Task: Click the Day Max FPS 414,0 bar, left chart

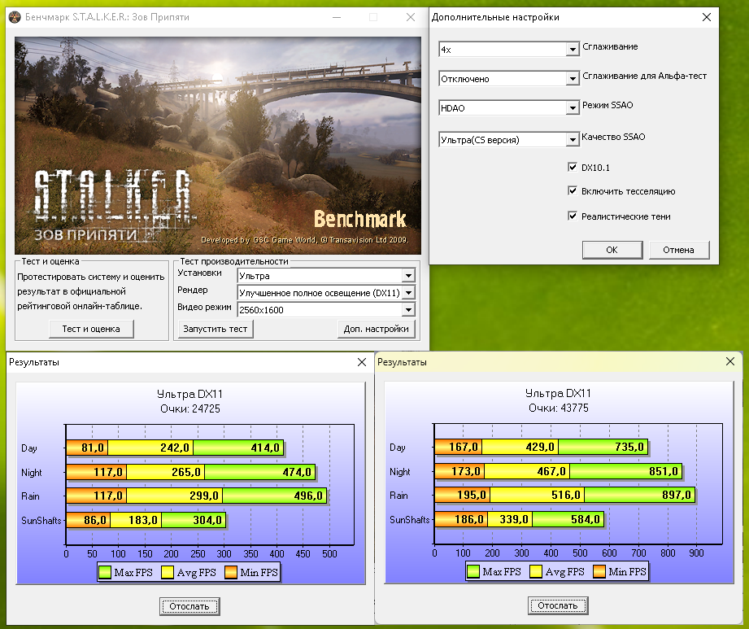Action: tap(238, 448)
